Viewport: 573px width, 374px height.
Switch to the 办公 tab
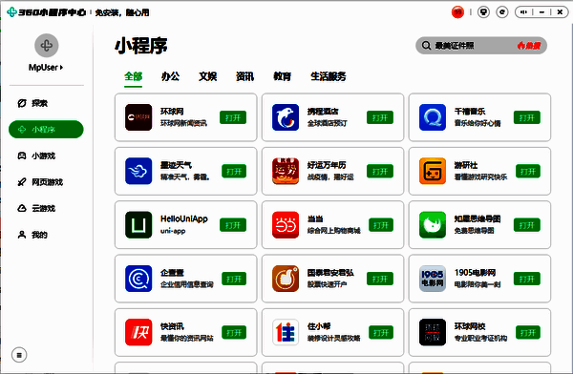point(170,76)
